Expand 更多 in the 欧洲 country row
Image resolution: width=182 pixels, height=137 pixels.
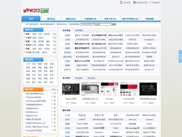(55, 41)
